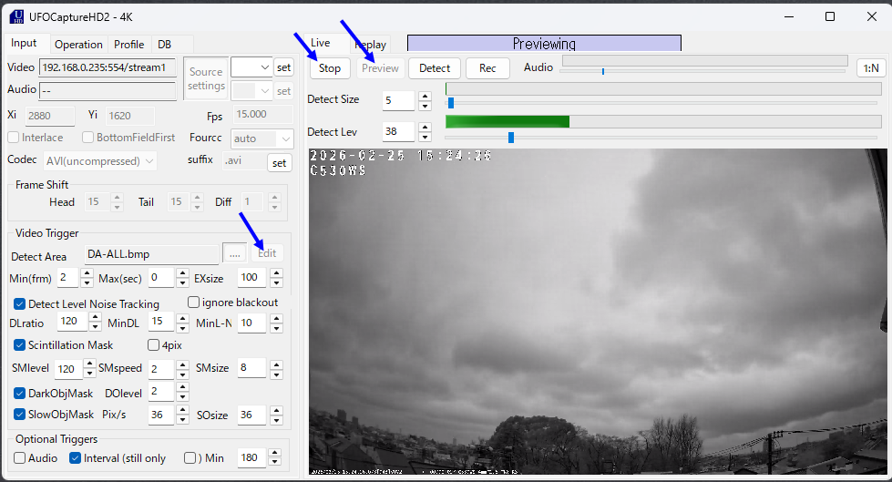Increase Detect Size with up spinner arrow

coord(424,96)
